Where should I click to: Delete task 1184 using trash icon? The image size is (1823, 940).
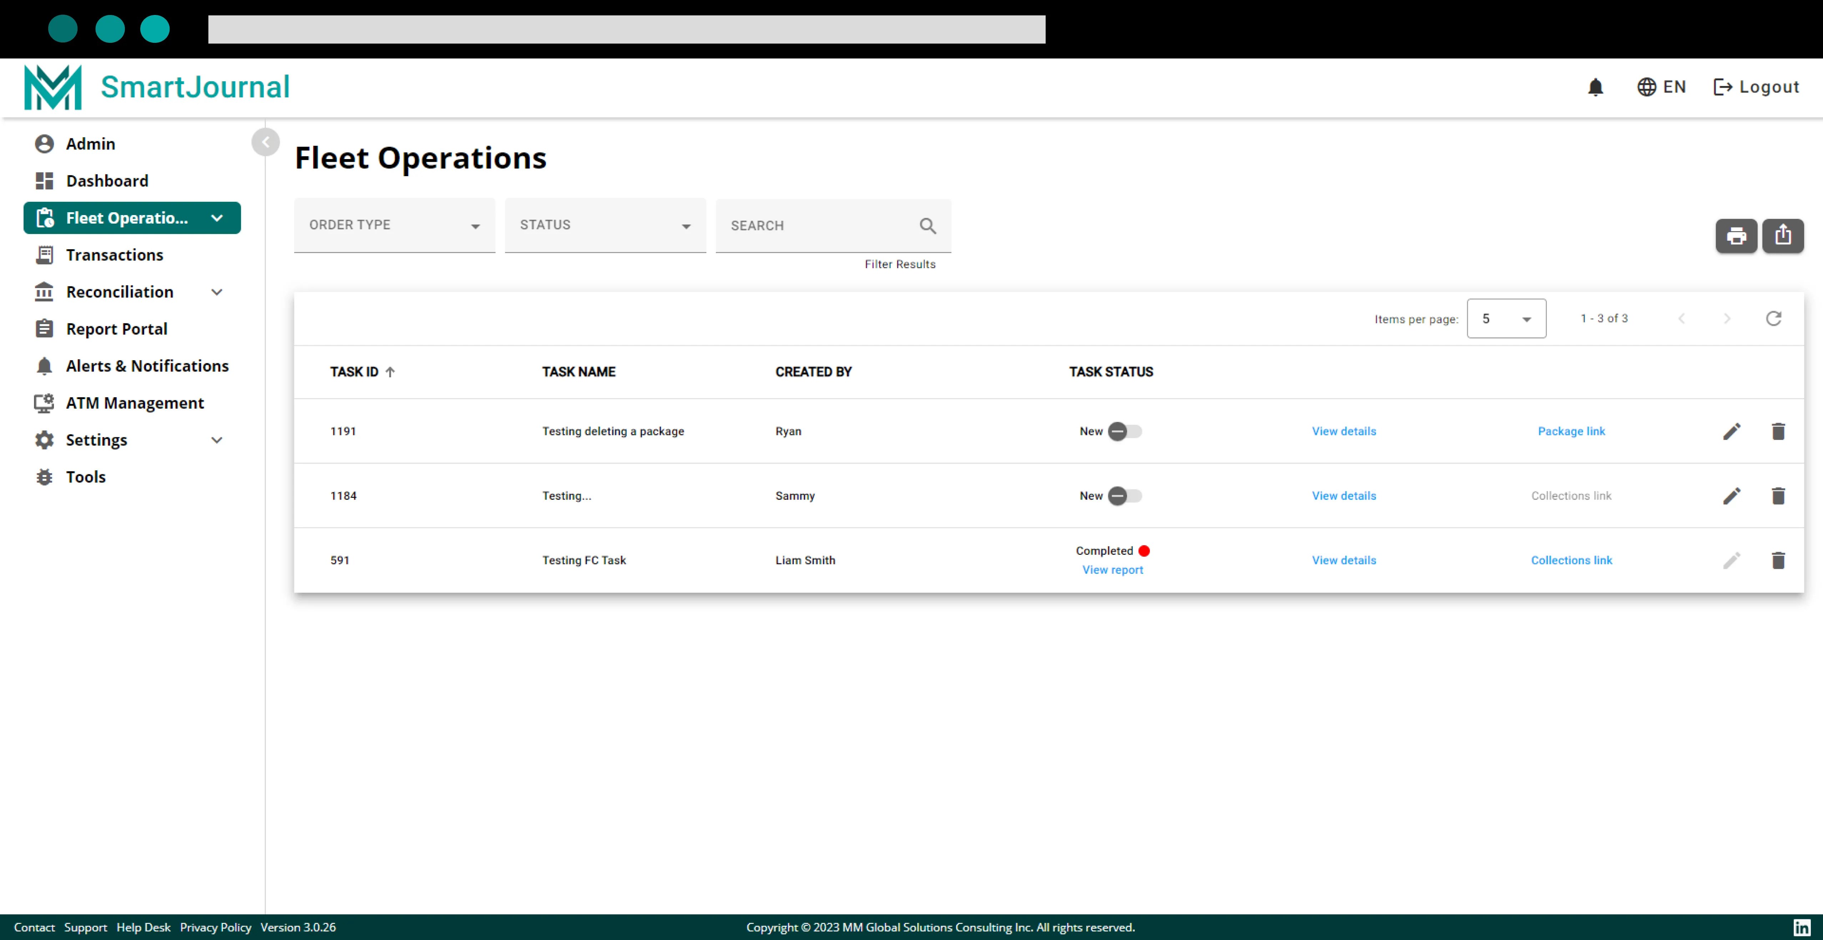point(1778,496)
